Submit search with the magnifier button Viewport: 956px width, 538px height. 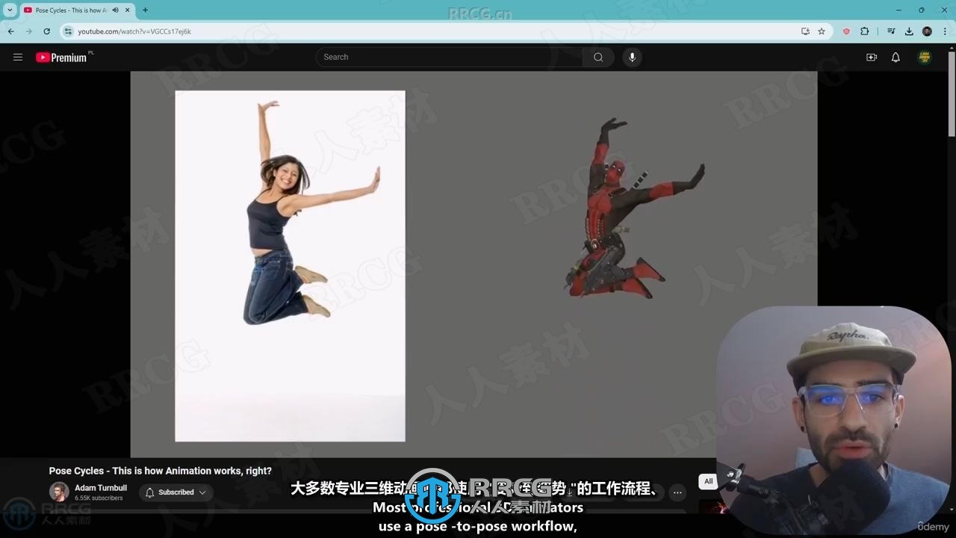click(x=598, y=57)
